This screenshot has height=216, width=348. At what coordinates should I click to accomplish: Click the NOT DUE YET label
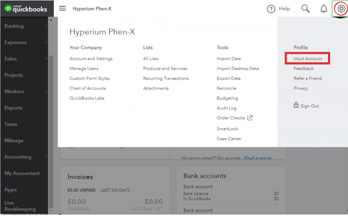click(147, 209)
